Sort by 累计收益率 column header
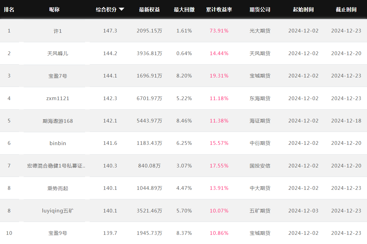The width and height of the screenshot is (367, 244). [219, 9]
